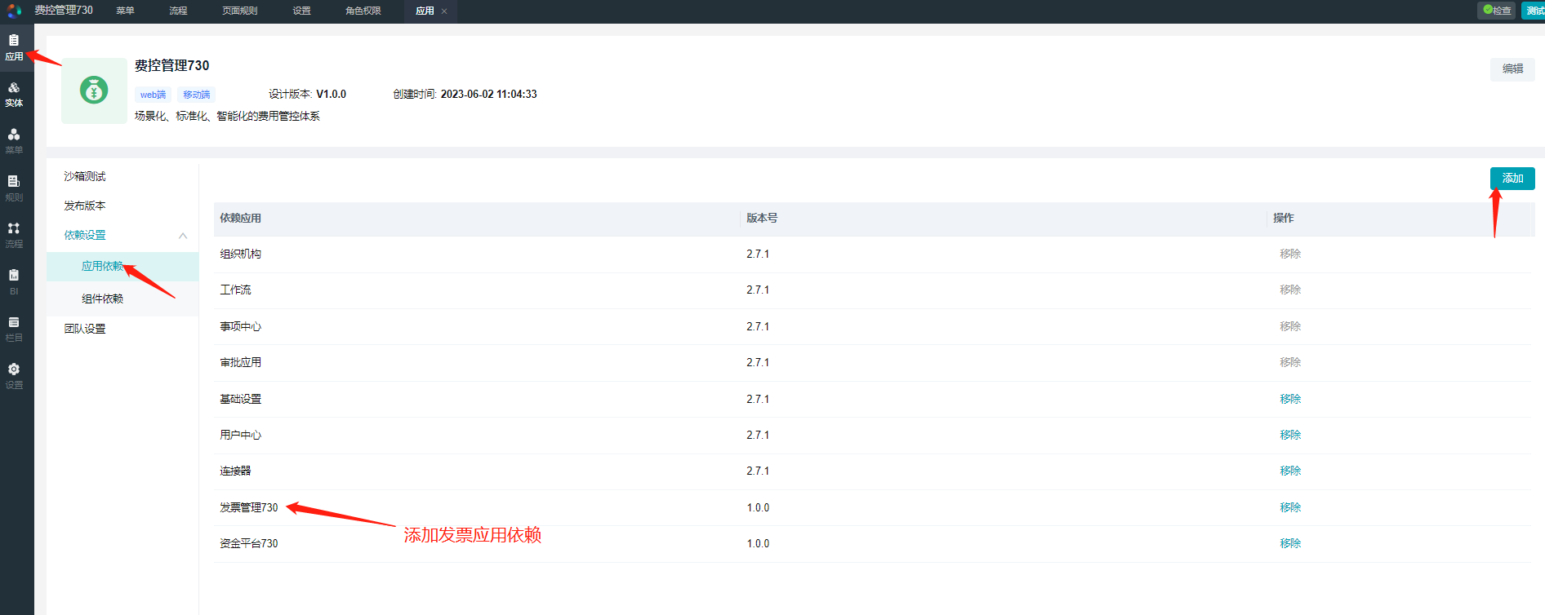
Task: Open the BI section in left sidebar
Action: click(14, 282)
